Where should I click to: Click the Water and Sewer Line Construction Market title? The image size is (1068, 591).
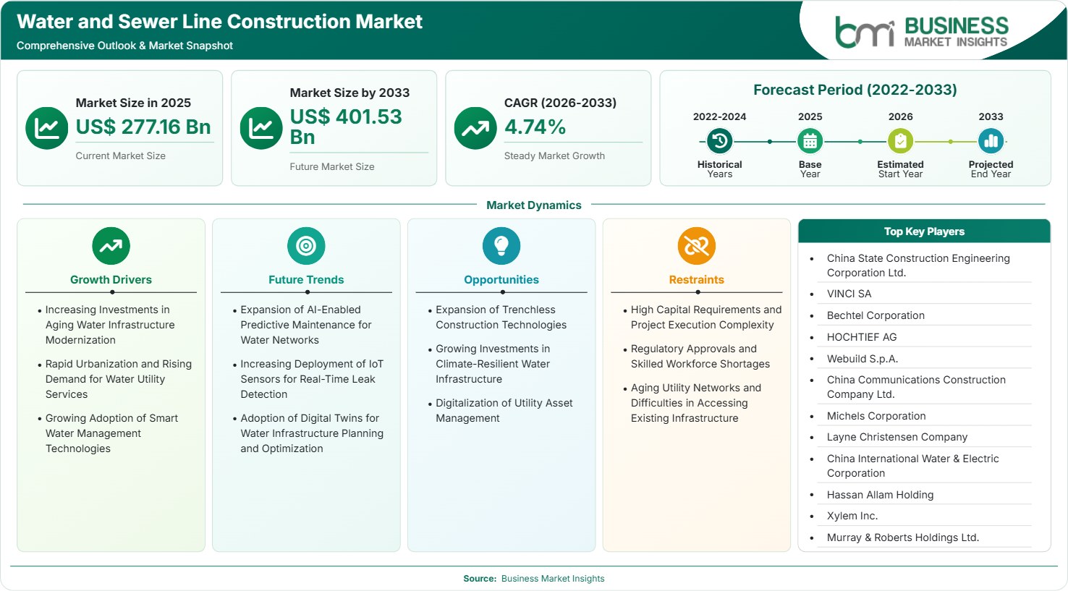219,22
